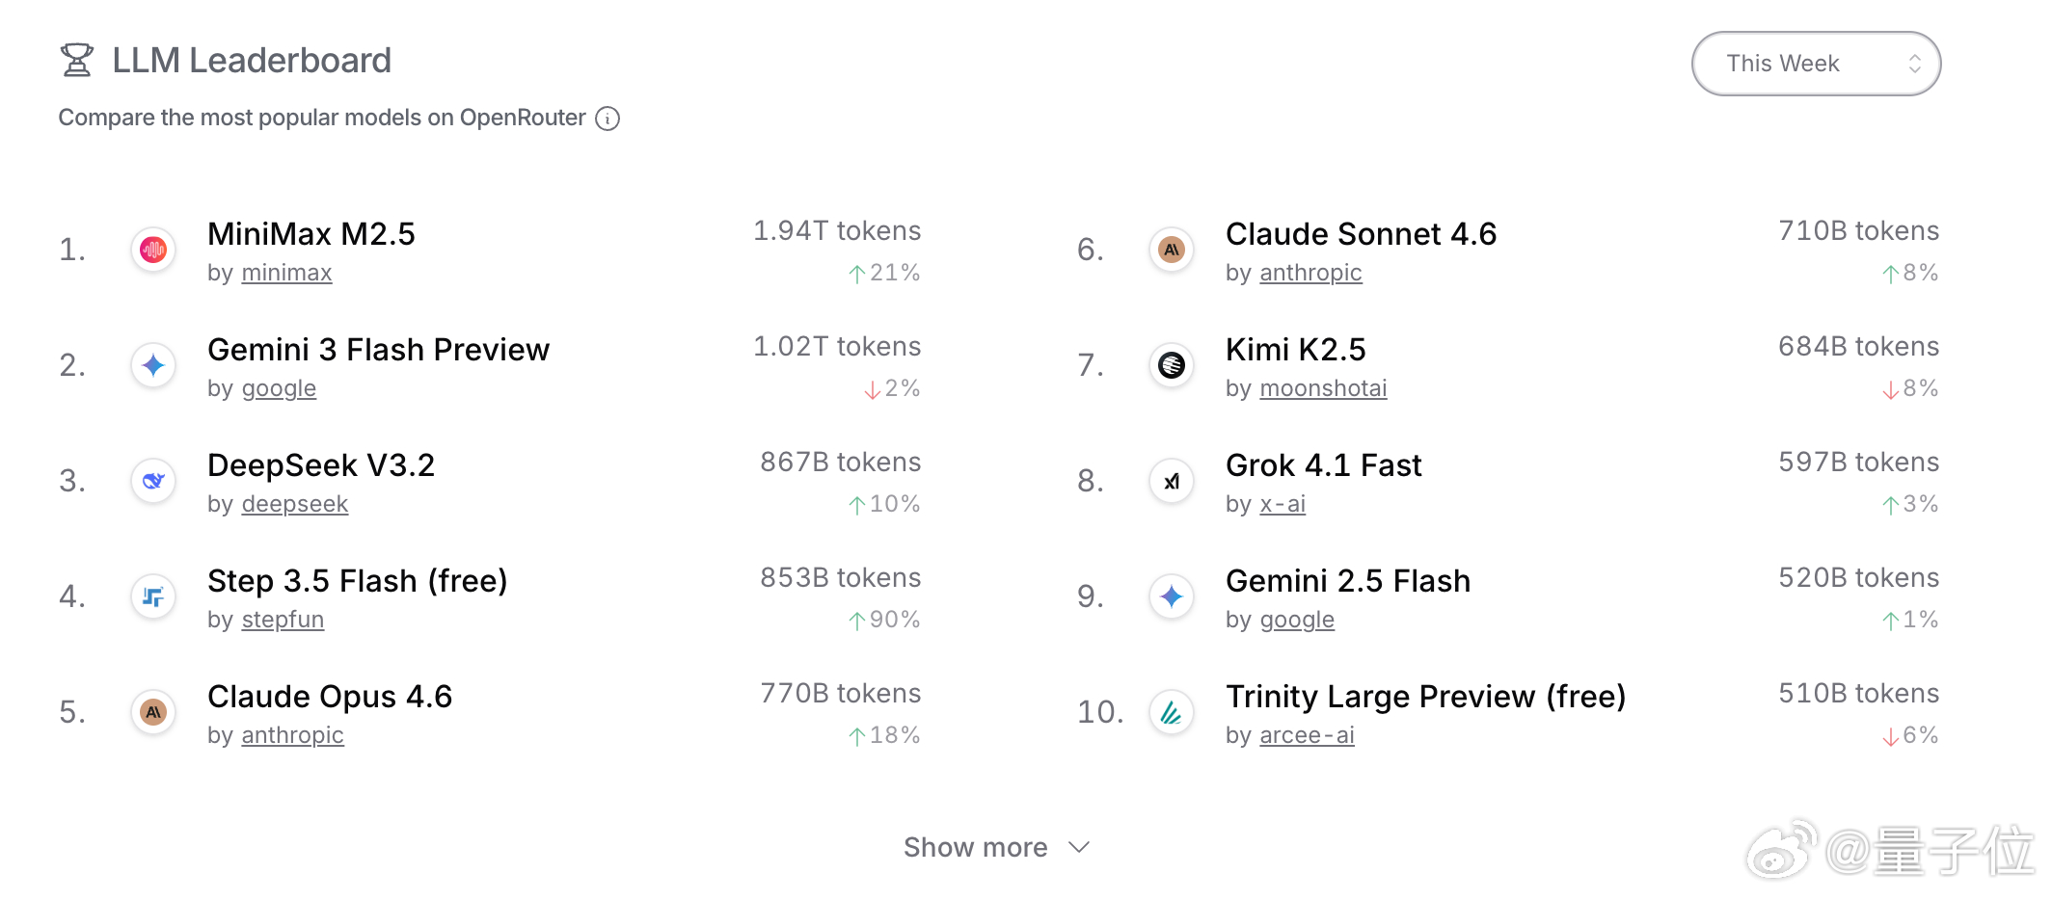This screenshot has height=900, width=2052.
Task: Click the Gemini 2.5 Flash sparkle icon
Action: (1172, 597)
